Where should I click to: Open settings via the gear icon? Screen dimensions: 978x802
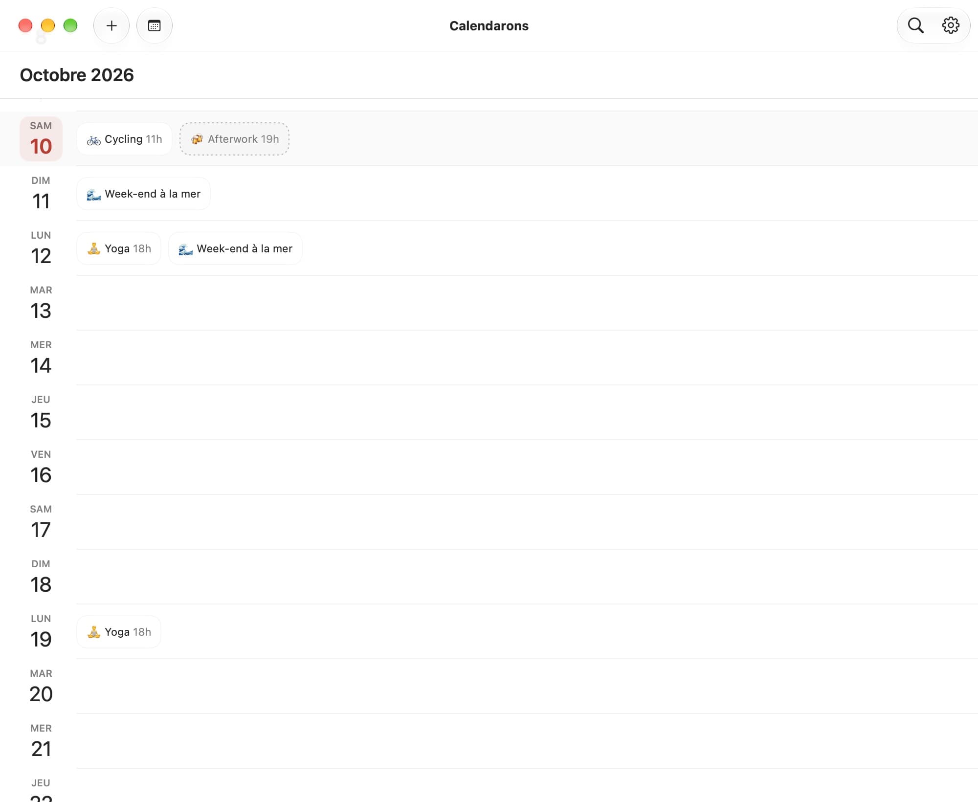951,25
